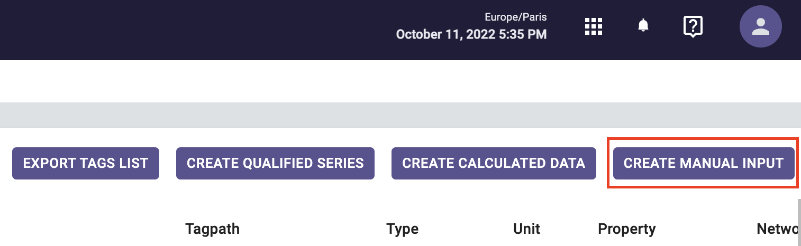Click empty space left of Tagpath header

point(90,229)
